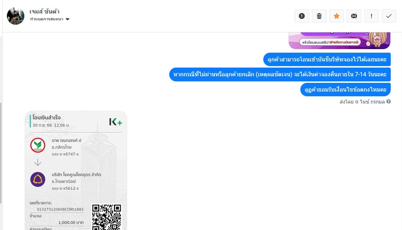Click the เจมส์ ชันต้า profile picture
Image resolution: width=402 pixels, height=230 pixels.
pos(16,16)
